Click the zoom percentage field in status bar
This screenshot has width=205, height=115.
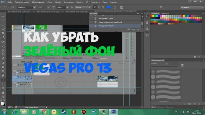click(x=10, y=107)
